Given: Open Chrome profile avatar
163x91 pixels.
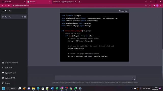Looking at the screenshot, I should click(x=157, y=6).
